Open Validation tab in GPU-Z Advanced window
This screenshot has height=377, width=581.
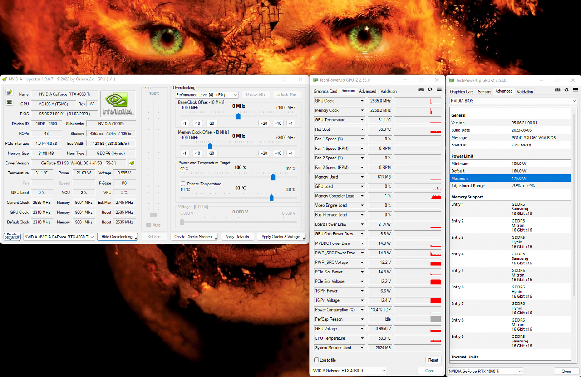coord(525,91)
